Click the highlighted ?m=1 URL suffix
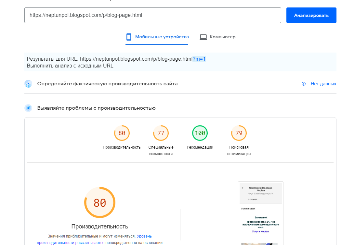This screenshot has height=245, width=342. point(199,59)
